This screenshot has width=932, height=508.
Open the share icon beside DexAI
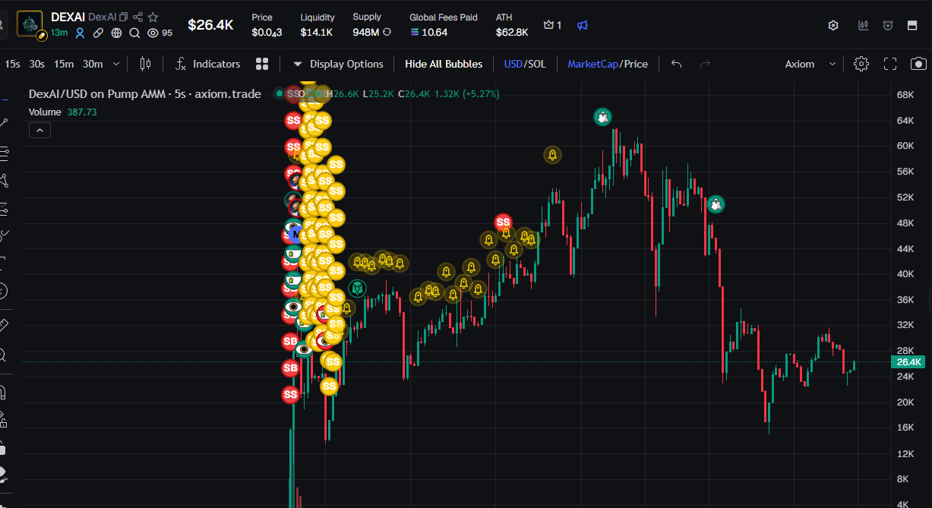[138, 17]
